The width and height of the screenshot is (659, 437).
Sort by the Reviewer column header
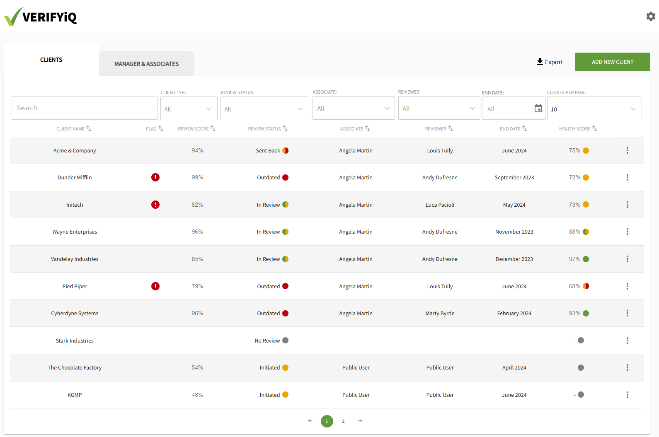coord(439,129)
